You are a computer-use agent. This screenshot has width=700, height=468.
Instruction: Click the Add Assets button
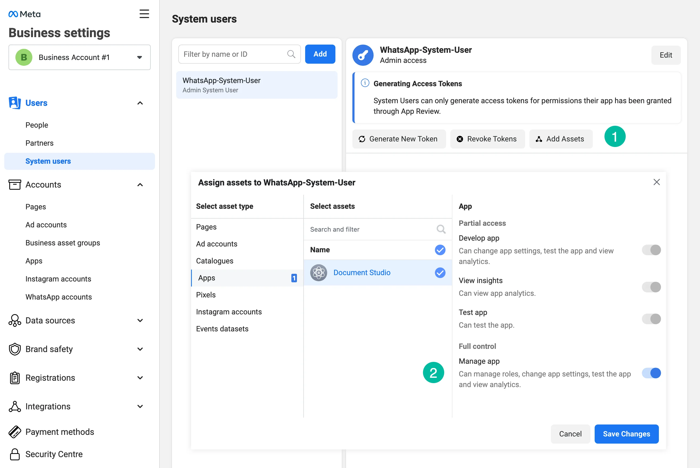pos(561,139)
